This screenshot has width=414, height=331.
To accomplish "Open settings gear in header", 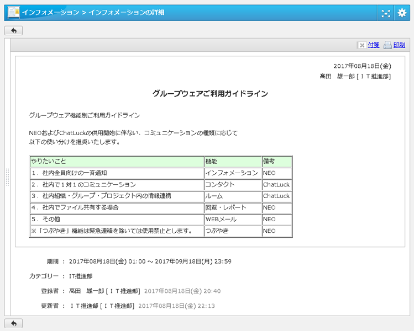I will [402, 13].
